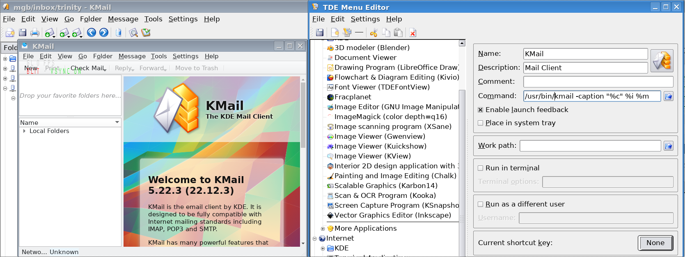The image size is (685, 257).
Task: Open the Folder menu in front KMail window
Action: coord(103,56)
